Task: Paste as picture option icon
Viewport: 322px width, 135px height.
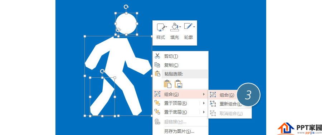Action: point(178,84)
